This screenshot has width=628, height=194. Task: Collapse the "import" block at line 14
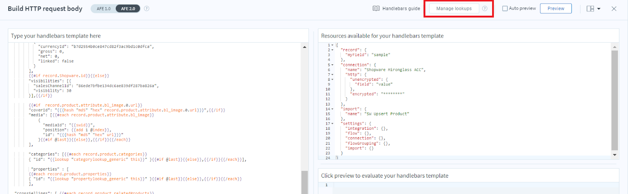point(332,109)
